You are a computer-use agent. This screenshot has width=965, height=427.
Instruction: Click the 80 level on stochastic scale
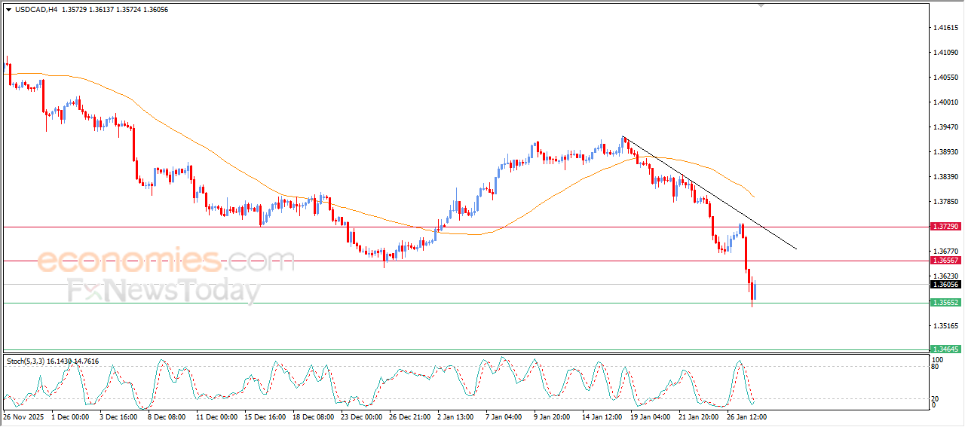[936, 368]
